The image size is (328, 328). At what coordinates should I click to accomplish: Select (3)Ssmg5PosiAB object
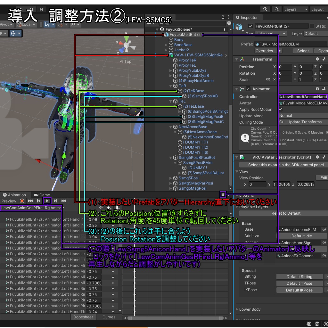click(202, 96)
